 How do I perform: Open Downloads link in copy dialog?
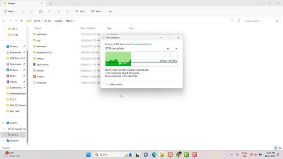pos(136,44)
